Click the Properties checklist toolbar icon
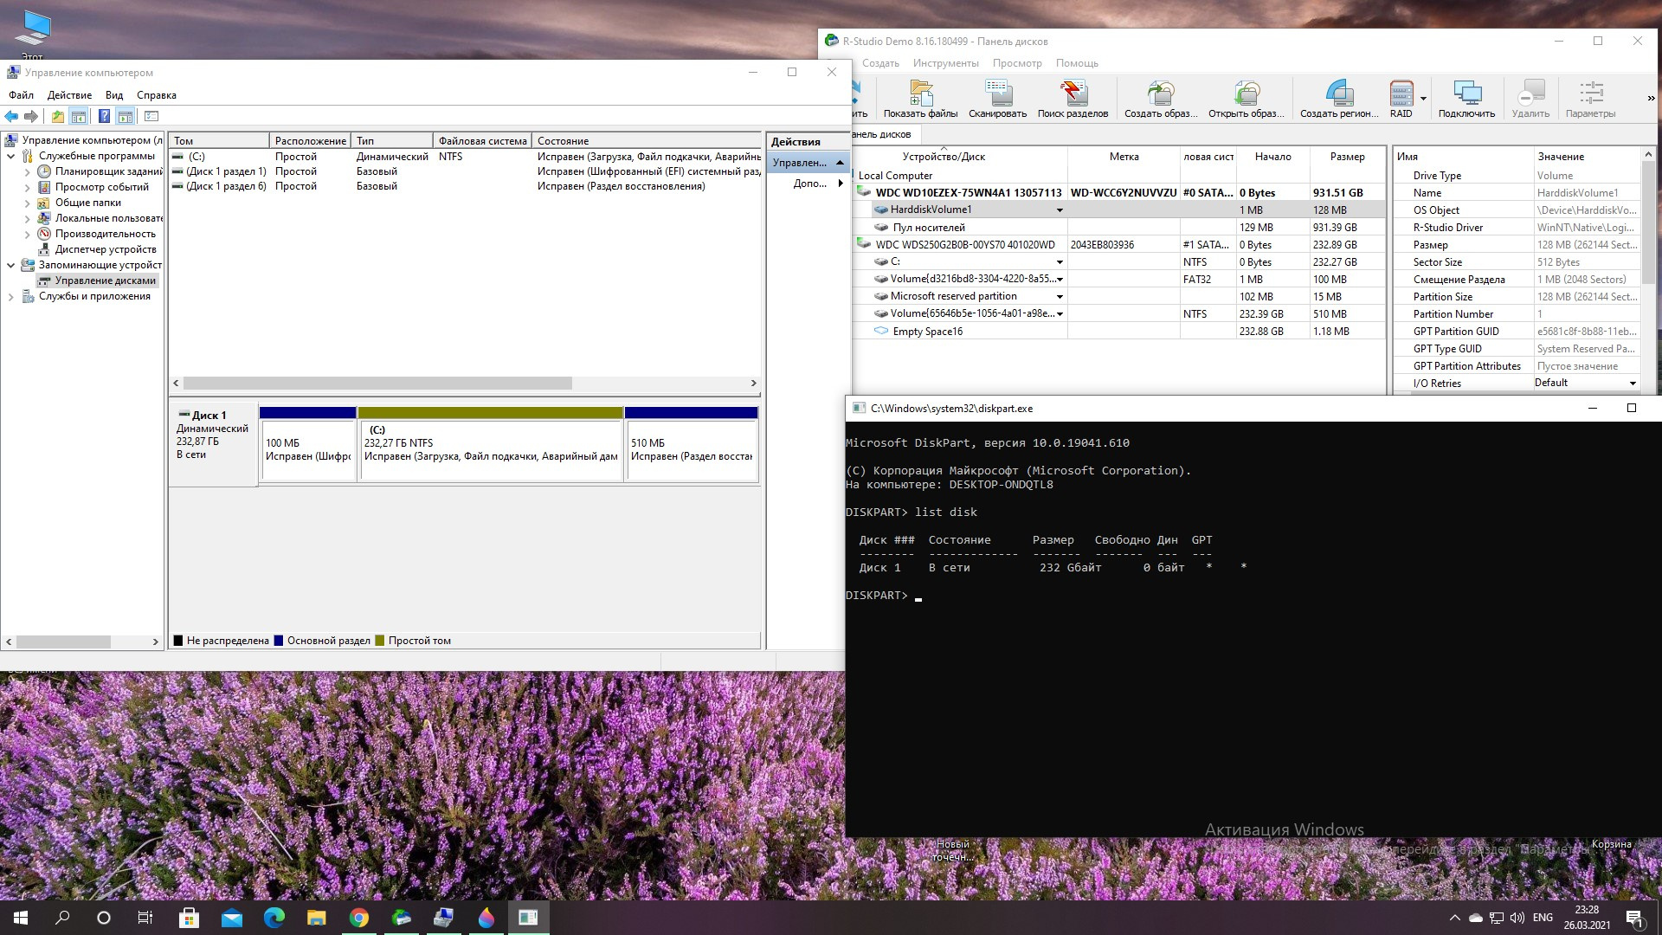The width and height of the screenshot is (1662, 935). (x=151, y=116)
